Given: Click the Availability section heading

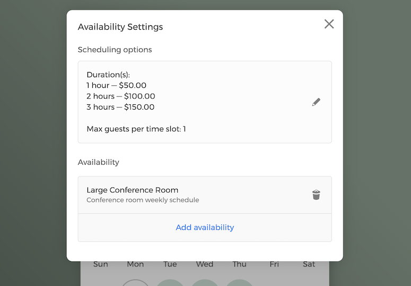Looking at the screenshot, I should pyautogui.click(x=99, y=162).
